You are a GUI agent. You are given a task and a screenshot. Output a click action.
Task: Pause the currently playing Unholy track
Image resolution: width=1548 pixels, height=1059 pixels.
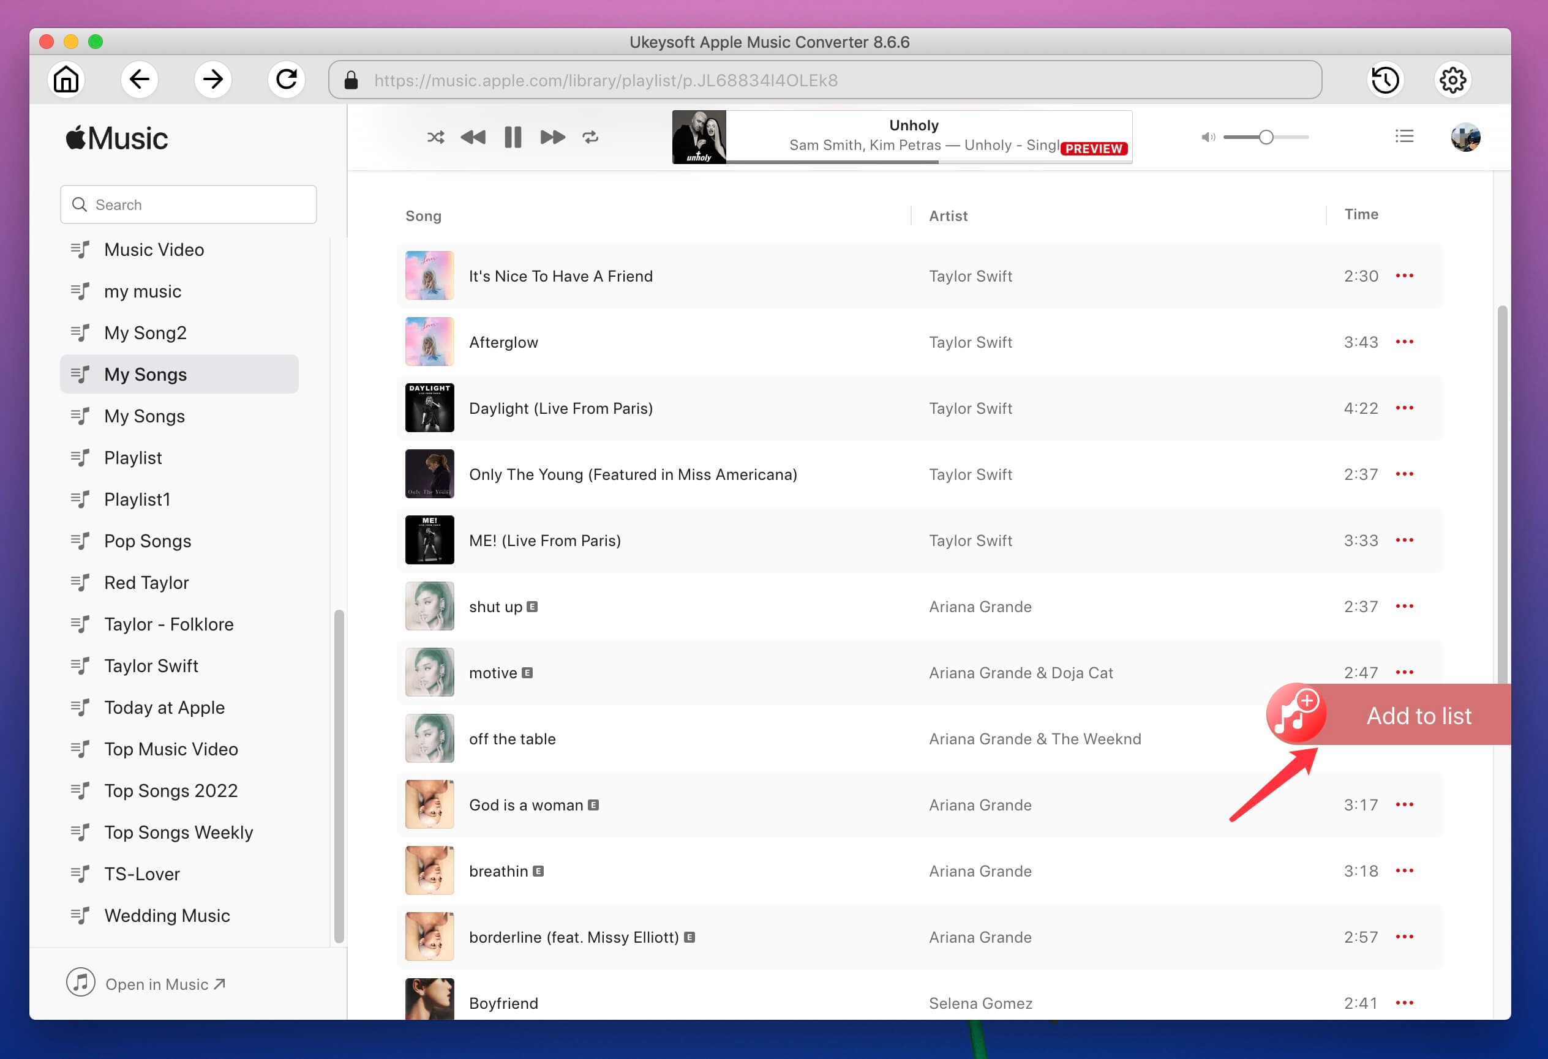(x=512, y=138)
